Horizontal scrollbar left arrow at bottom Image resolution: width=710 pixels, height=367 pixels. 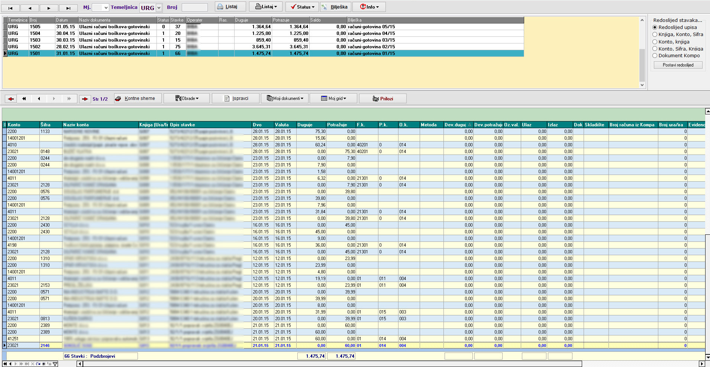[80, 364]
